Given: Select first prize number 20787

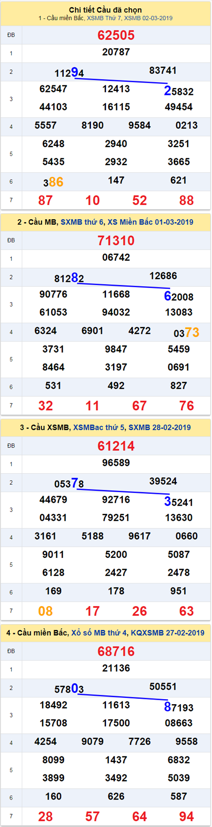Looking at the screenshot, I should click(116, 52).
